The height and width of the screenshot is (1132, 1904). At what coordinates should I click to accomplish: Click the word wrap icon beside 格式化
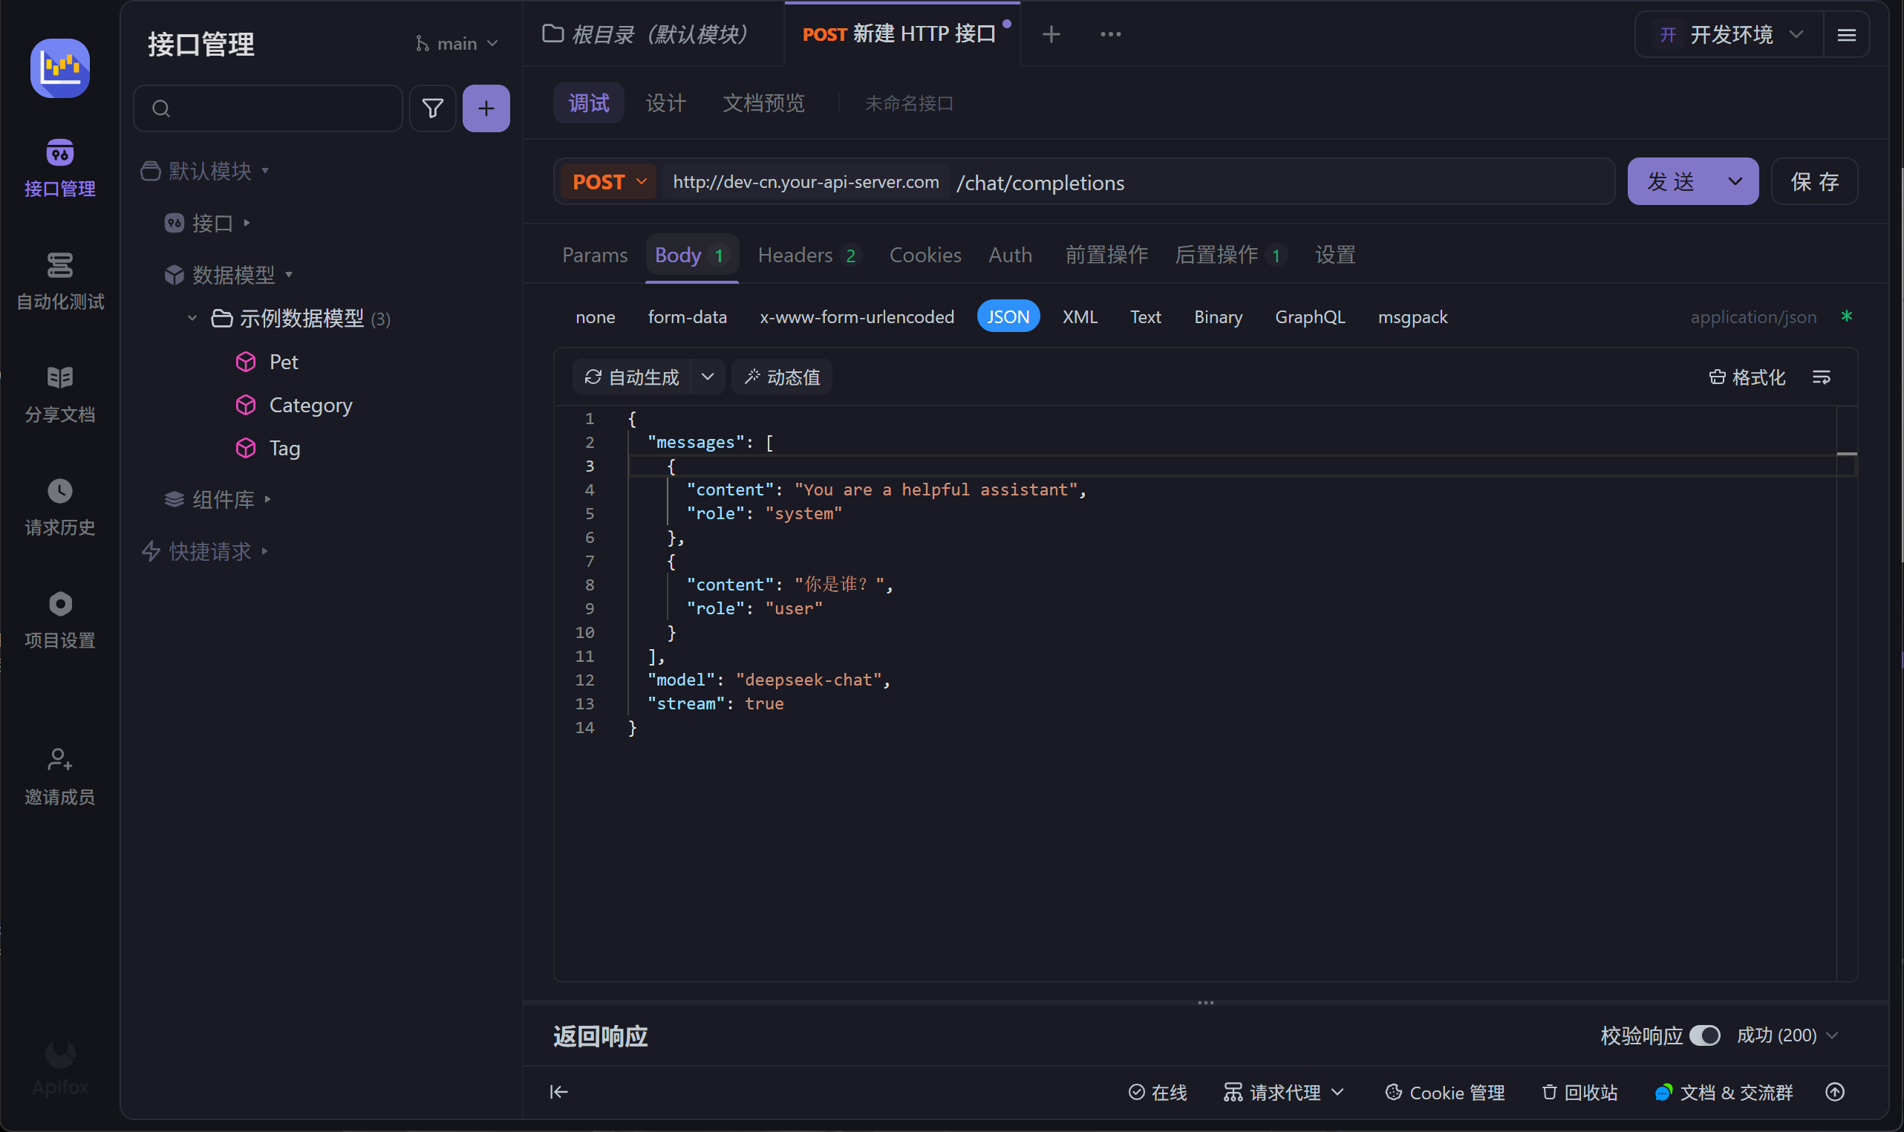[1821, 377]
